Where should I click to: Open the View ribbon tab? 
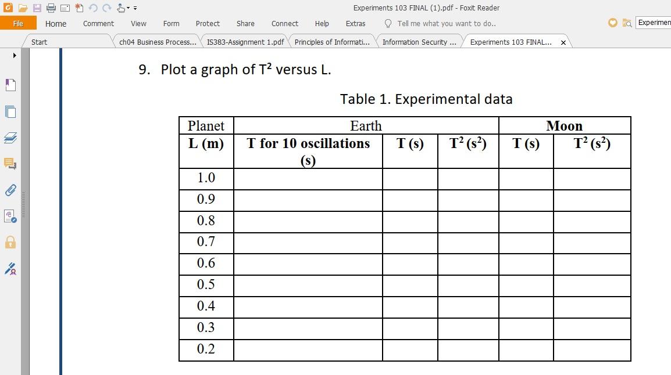coord(138,23)
